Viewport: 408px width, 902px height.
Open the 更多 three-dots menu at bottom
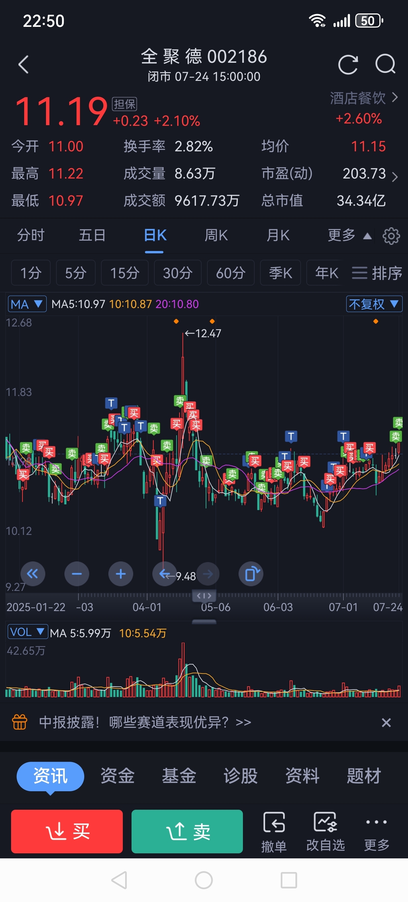(376, 832)
